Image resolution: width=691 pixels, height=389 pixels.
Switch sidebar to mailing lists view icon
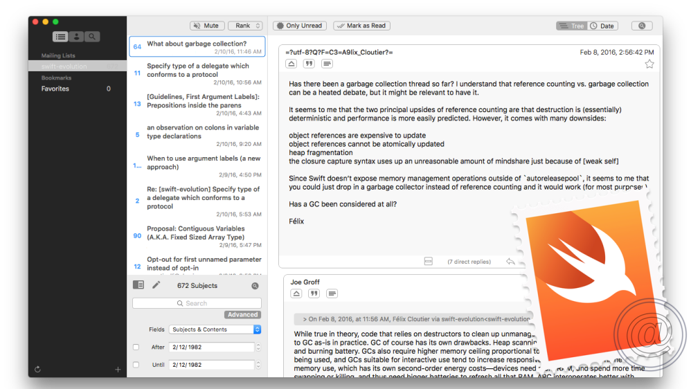61,37
